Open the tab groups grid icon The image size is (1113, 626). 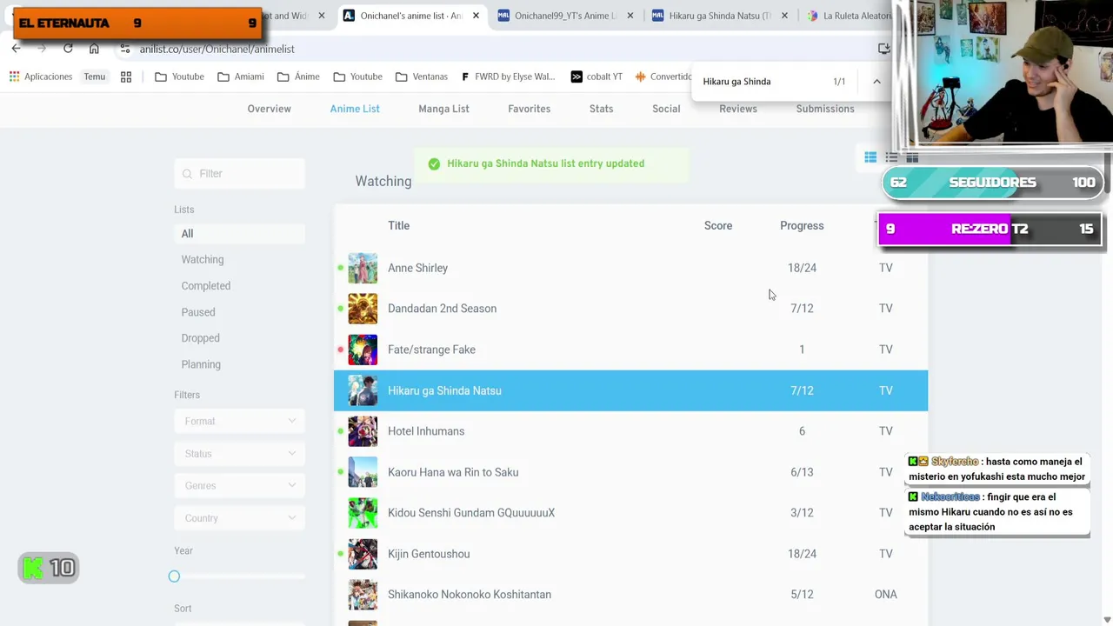(x=126, y=77)
